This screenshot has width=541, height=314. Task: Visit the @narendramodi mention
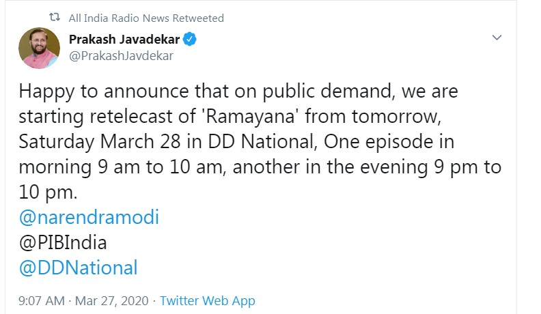(89, 217)
